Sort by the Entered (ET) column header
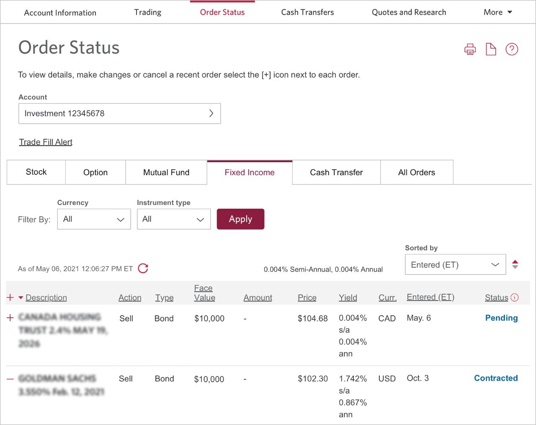 430,297
